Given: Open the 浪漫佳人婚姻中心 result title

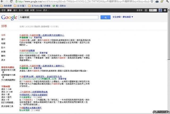Looking at the screenshot, I should coord(42,66).
